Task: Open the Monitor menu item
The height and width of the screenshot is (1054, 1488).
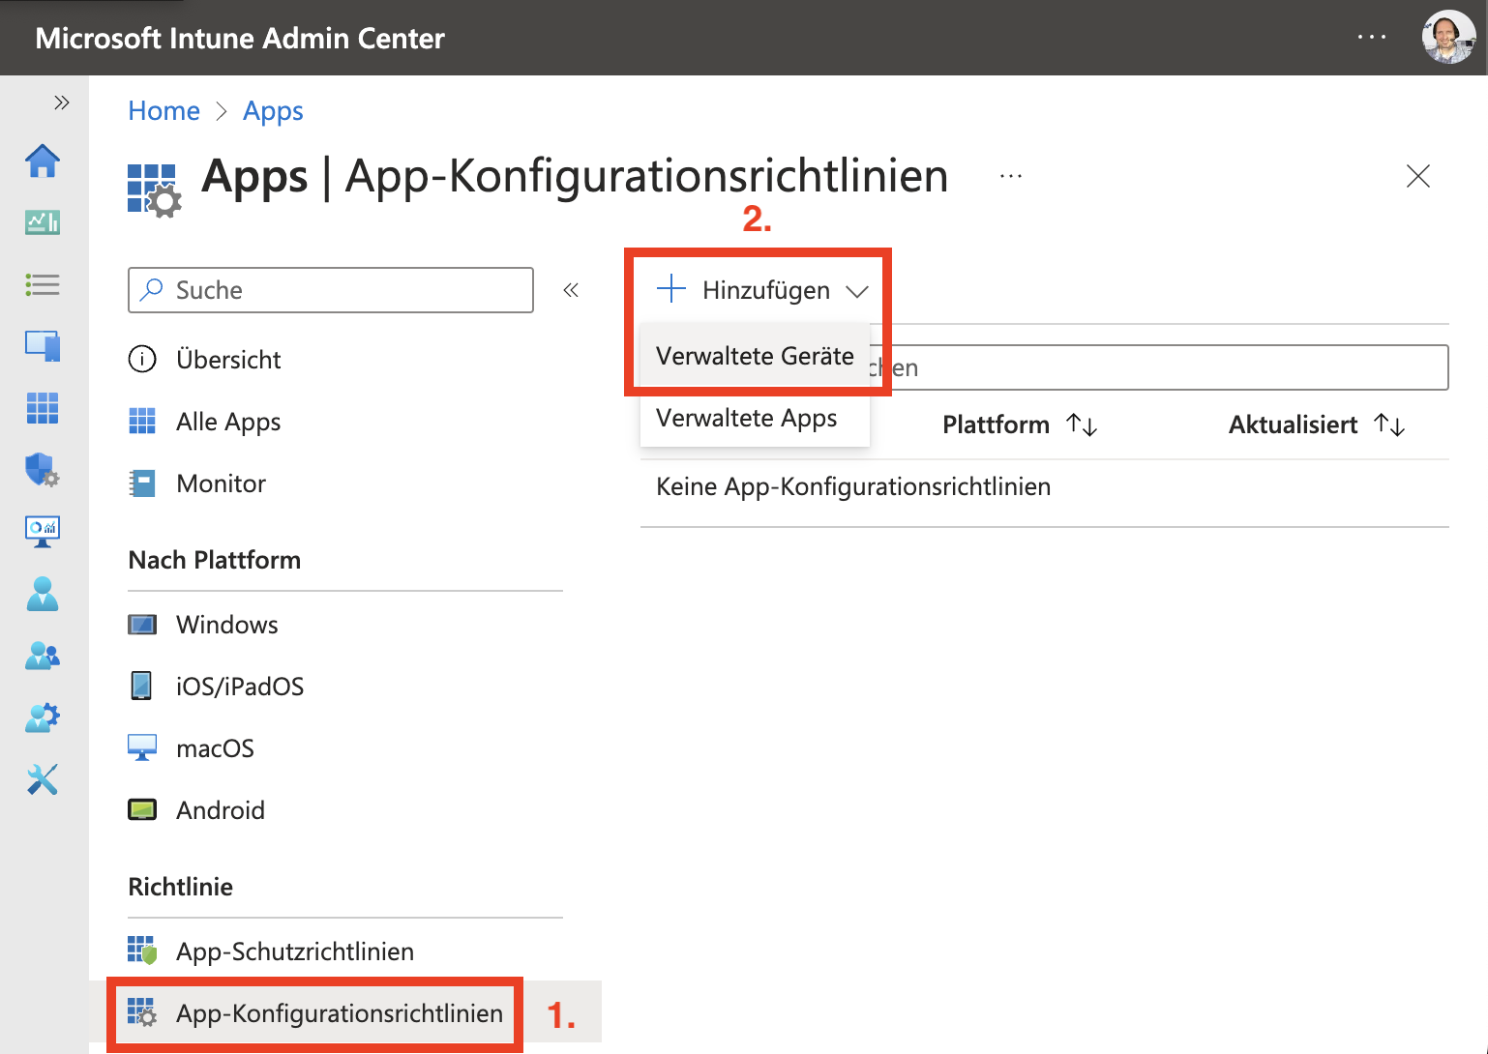Action: point(221,483)
